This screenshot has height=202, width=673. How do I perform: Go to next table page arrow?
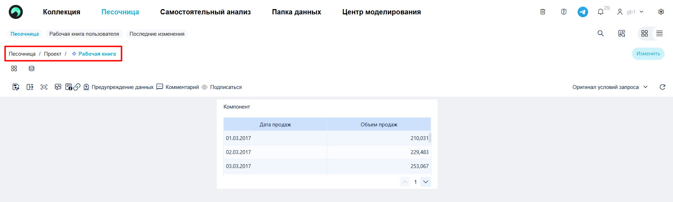coord(426,182)
